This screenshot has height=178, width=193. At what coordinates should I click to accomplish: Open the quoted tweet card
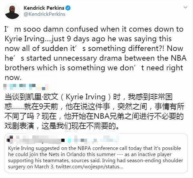click(x=96, y=153)
